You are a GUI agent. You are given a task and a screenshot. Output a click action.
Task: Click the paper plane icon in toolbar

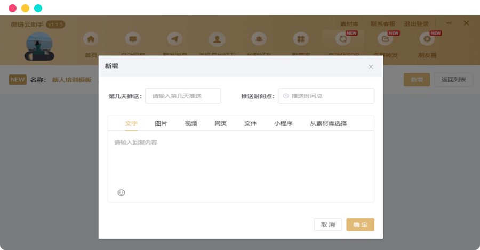[175, 39]
